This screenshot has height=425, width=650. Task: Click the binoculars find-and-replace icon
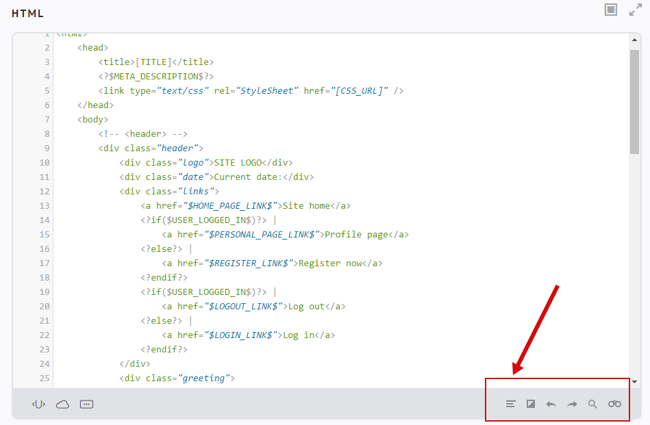coord(614,404)
